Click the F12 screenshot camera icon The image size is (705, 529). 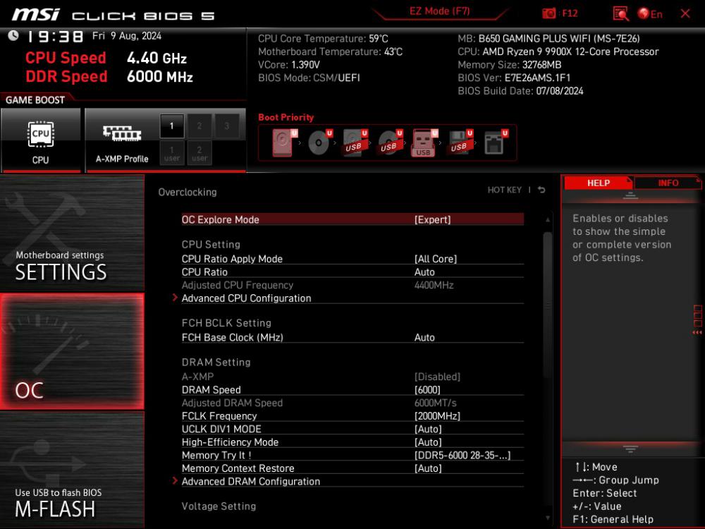(549, 13)
